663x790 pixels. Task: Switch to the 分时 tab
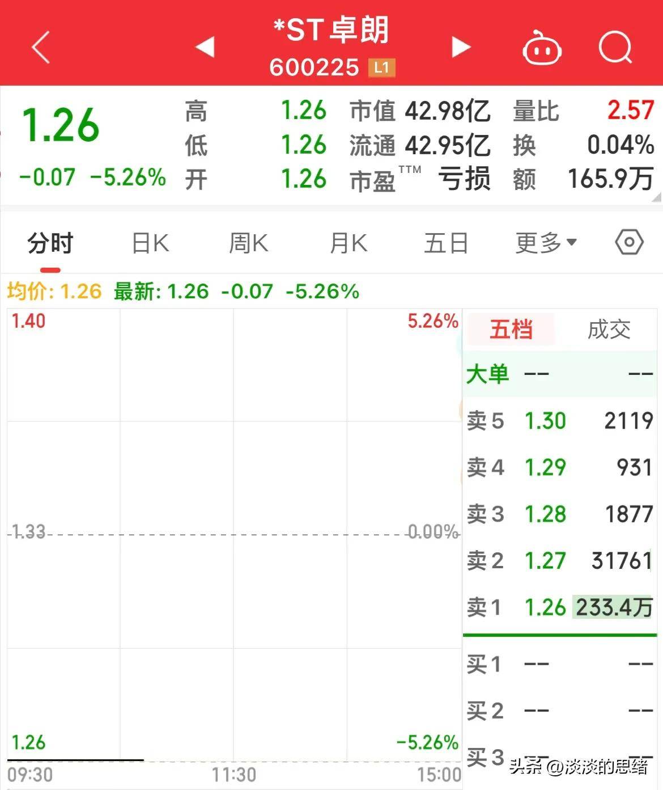50,243
